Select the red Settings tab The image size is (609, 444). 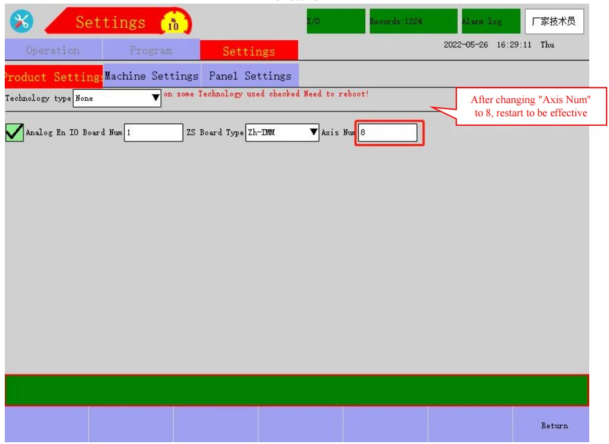pos(249,51)
